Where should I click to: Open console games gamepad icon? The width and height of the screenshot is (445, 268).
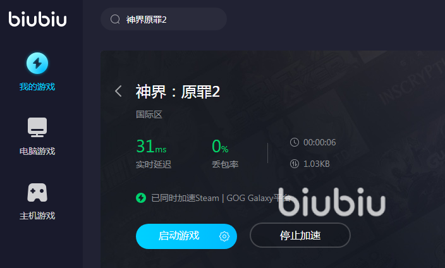click(x=37, y=192)
